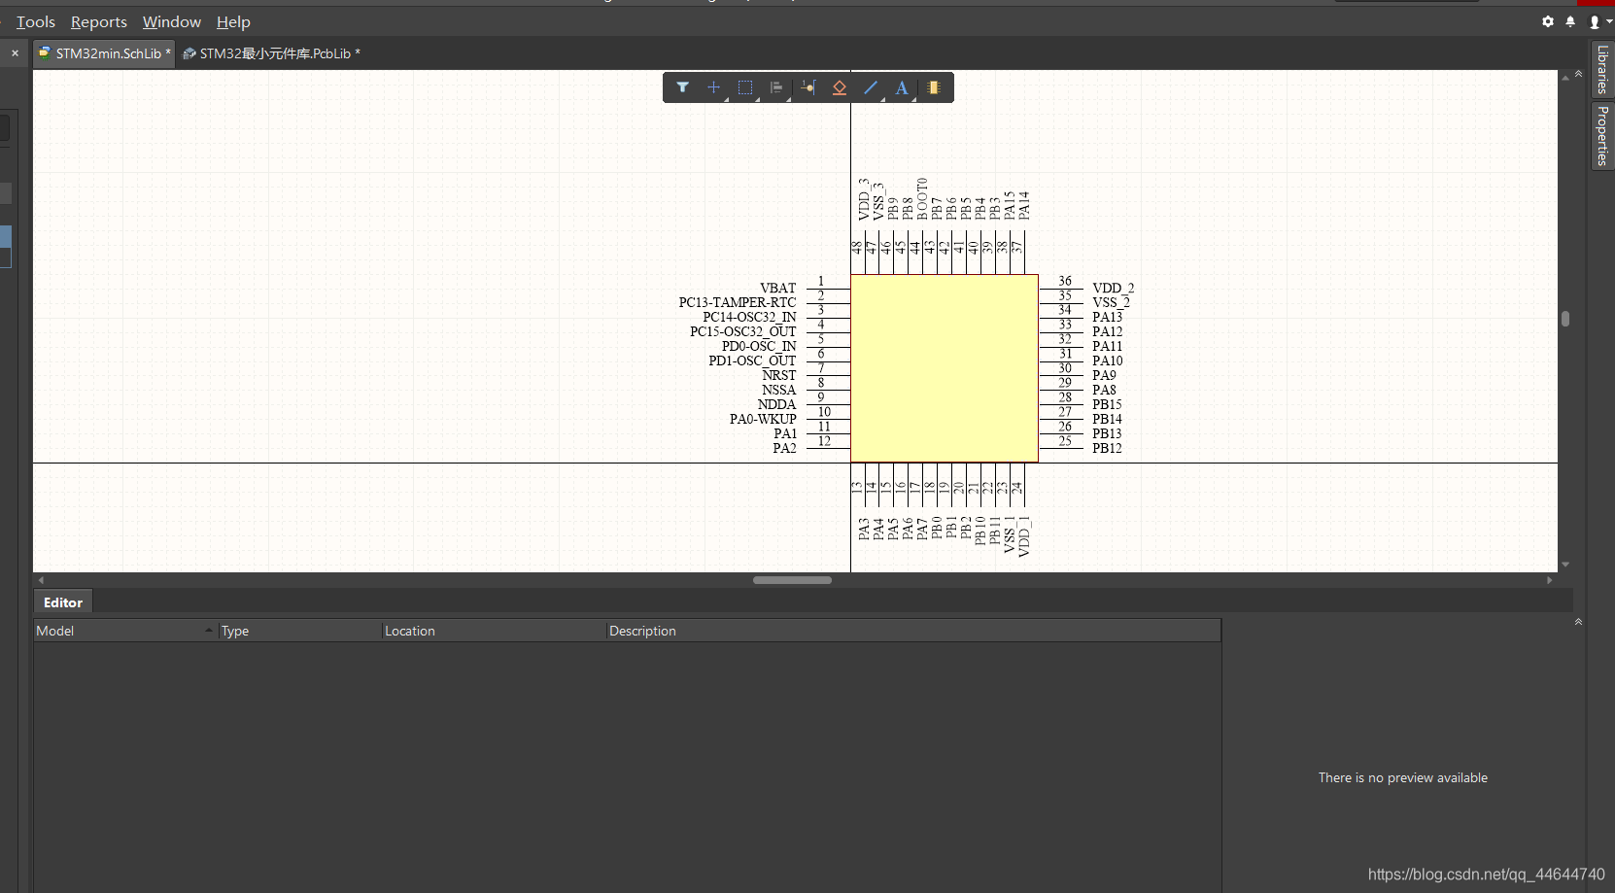
Task: Click the user account avatar icon
Action: 1595,21
